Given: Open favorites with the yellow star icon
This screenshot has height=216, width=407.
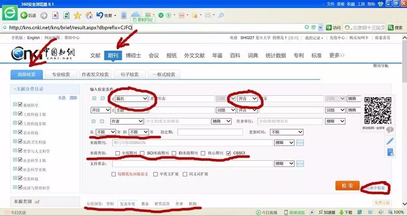Looking at the screenshot, I should (77, 15).
